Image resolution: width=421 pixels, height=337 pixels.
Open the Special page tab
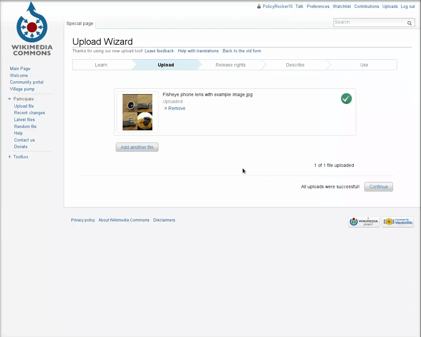(x=80, y=23)
